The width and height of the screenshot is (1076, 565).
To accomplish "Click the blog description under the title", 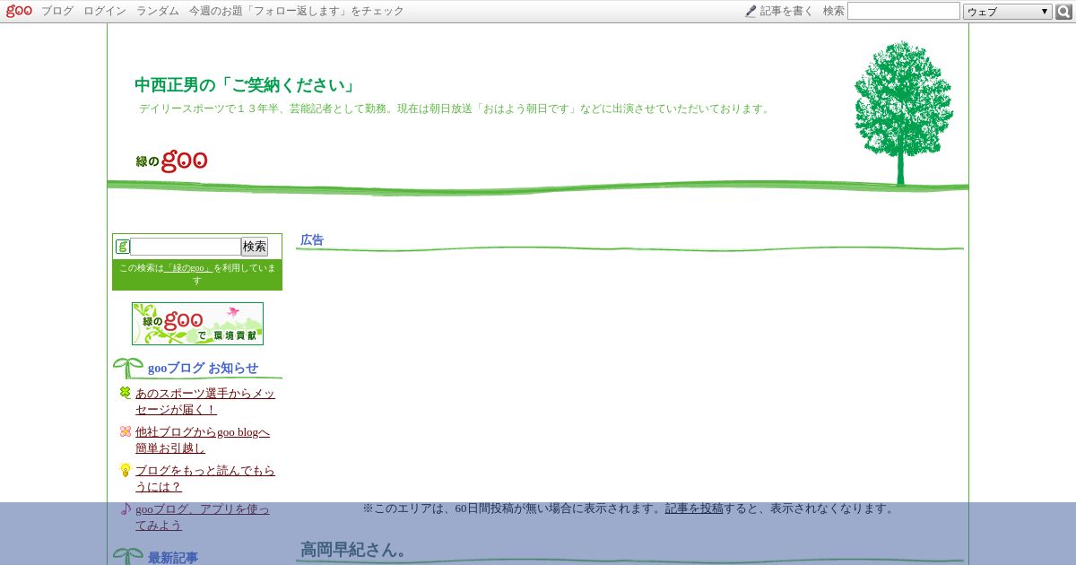I will tap(455, 109).
